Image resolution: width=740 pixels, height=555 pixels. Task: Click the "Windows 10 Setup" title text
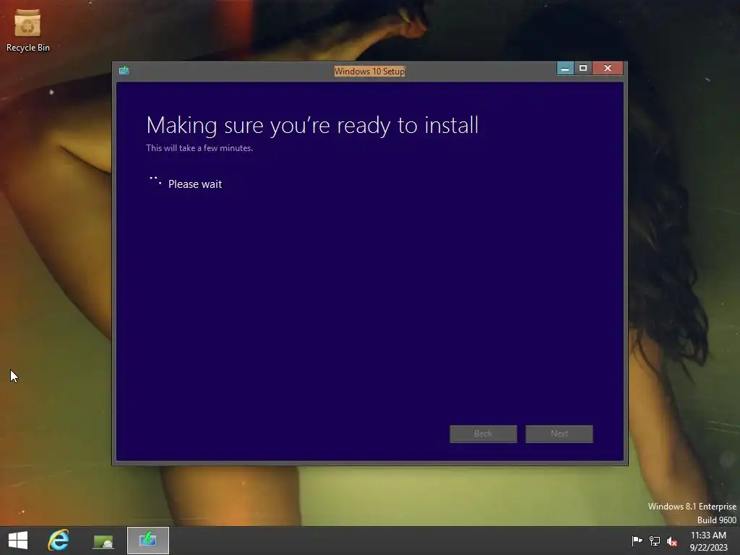coord(369,72)
